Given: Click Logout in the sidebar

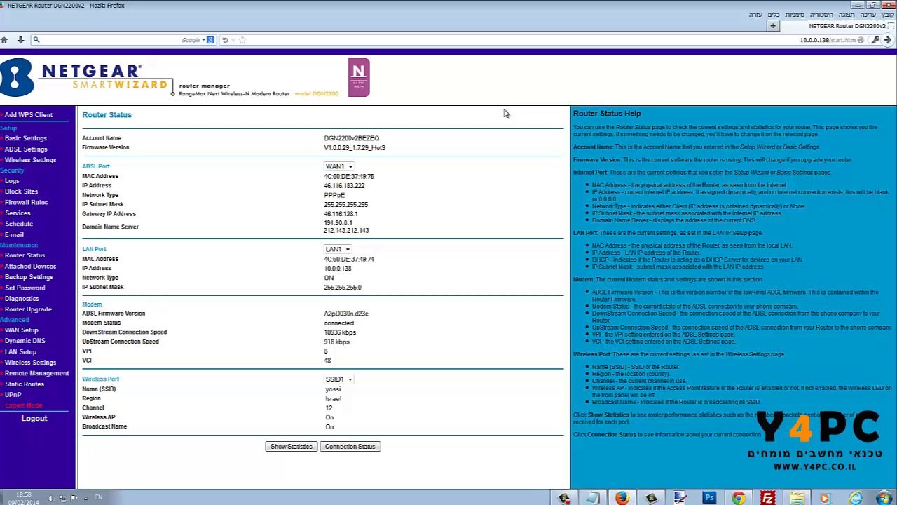Looking at the screenshot, I should click(34, 419).
